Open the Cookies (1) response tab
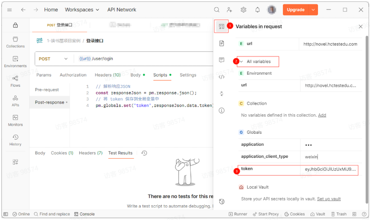Screen dimensions: 370x220 [62, 153]
